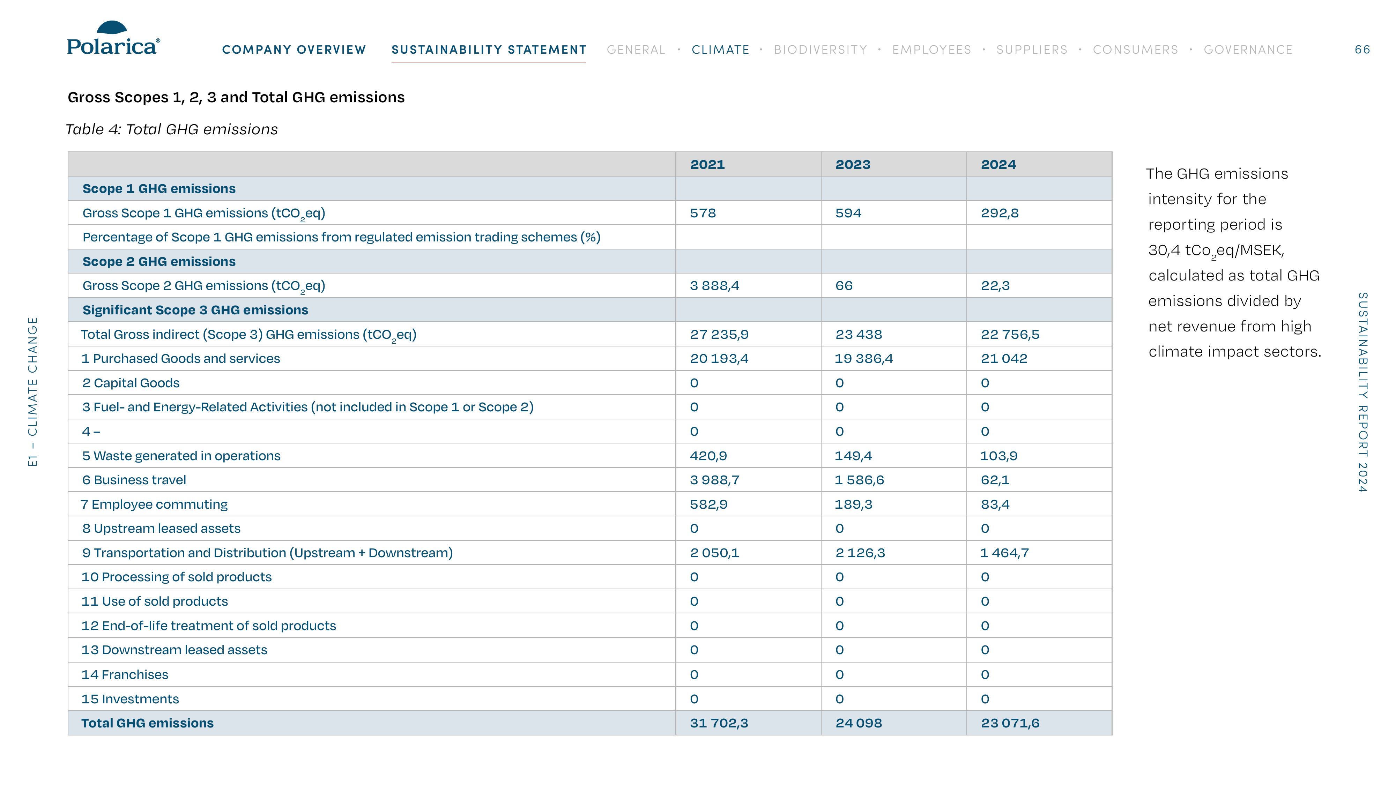Go to the Biodiversity subsection
Screen dimensions: 1396x785
820,50
